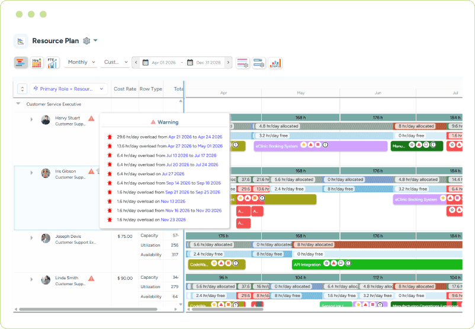Open the Cust... date range dropdown
The height and width of the screenshot is (329, 475).
(115, 62)
